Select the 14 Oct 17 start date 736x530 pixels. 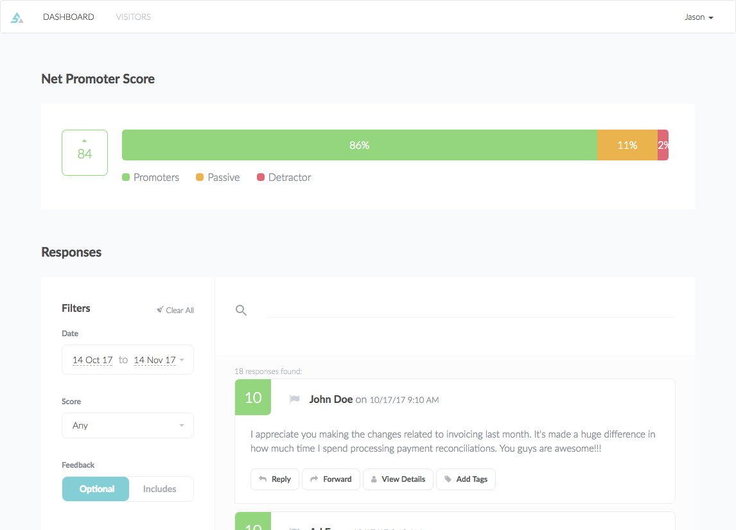[x=92, y=360]
